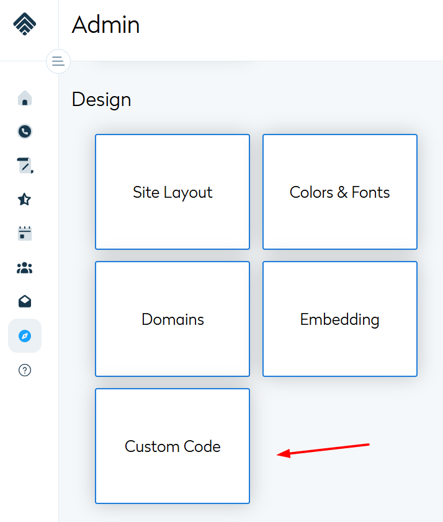Select the star icon in sidebar

click(x=25, y=200)
